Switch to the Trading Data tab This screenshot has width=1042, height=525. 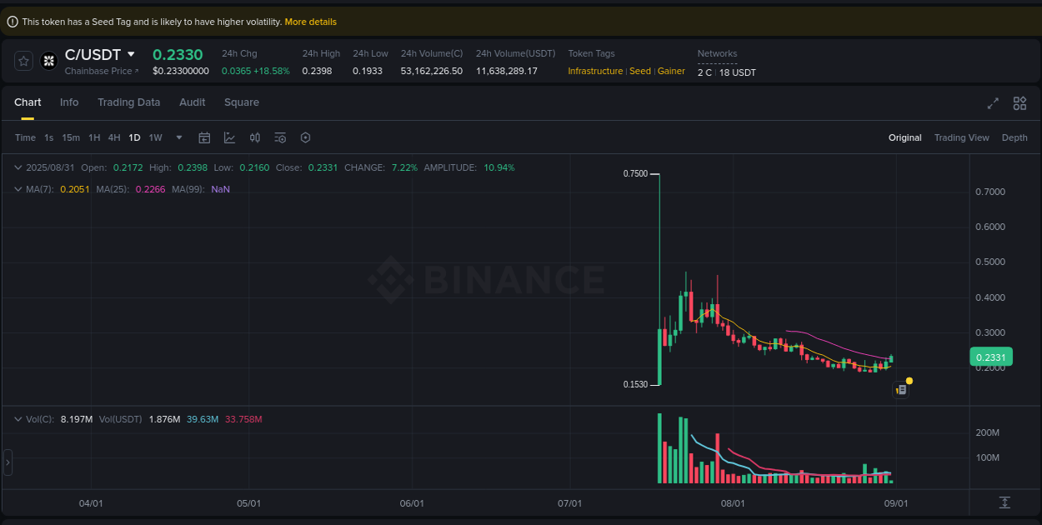129,102
